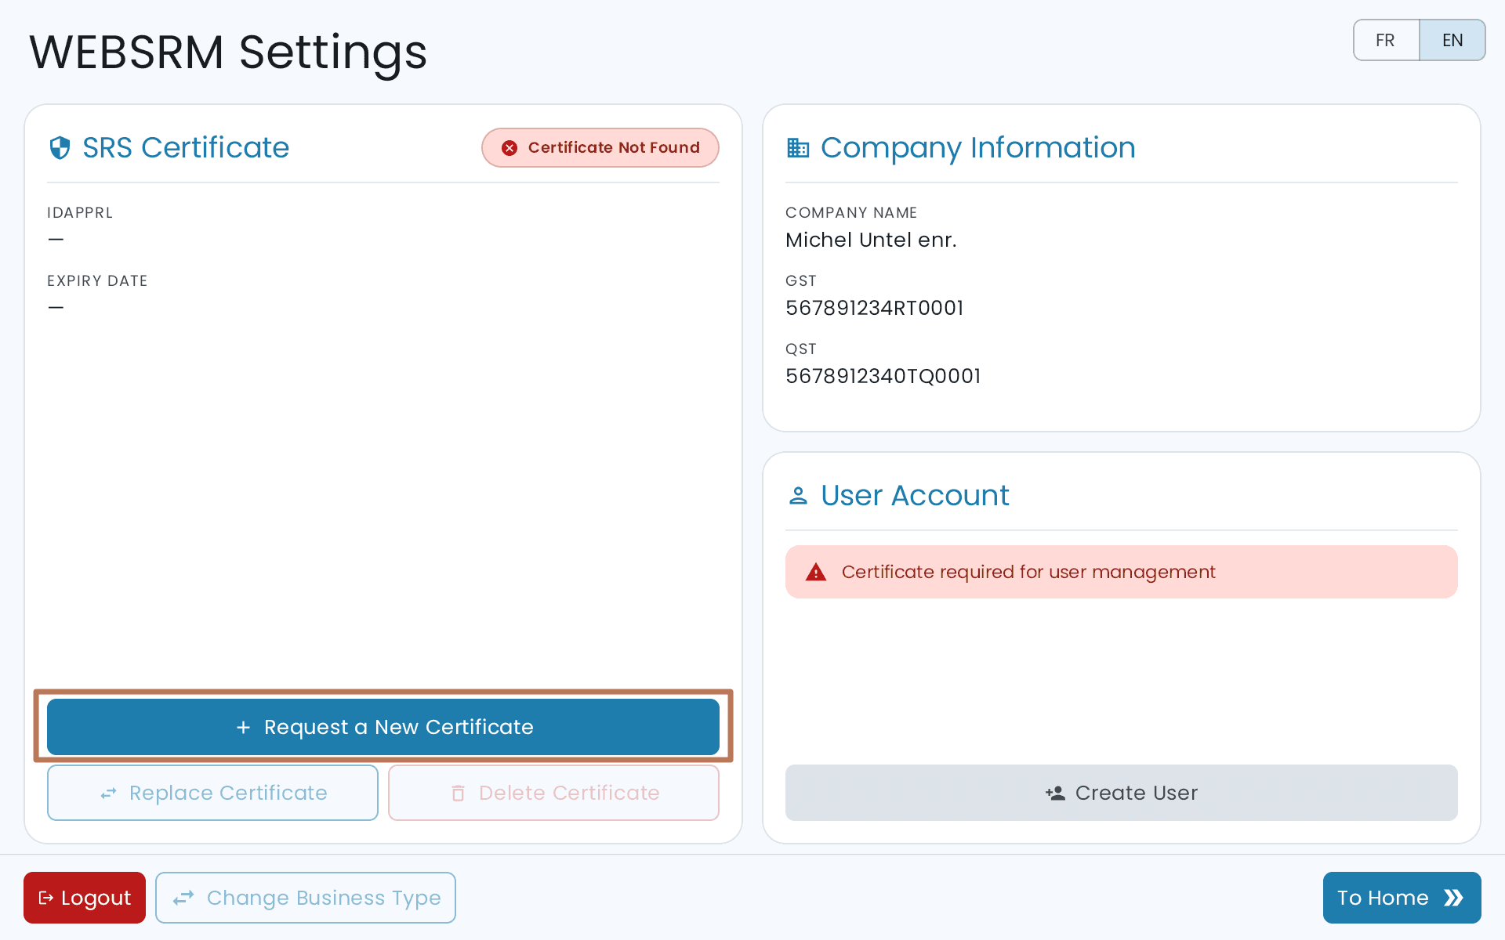Click the red error icon in Certificate Not Found badge
The width and height of the screenshot is (1505, 940).
tap(510, 148)
